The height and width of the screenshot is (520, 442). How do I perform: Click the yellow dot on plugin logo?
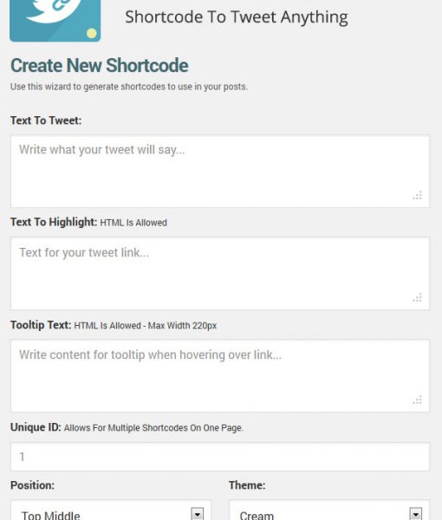click(92, 33)
